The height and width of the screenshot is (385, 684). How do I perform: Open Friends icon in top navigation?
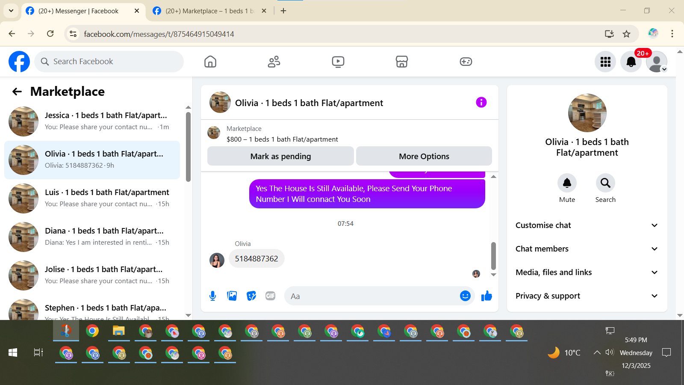coord(274,62)
